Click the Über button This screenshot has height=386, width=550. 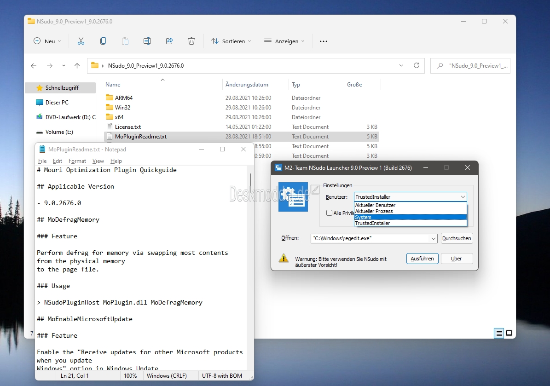457,259
